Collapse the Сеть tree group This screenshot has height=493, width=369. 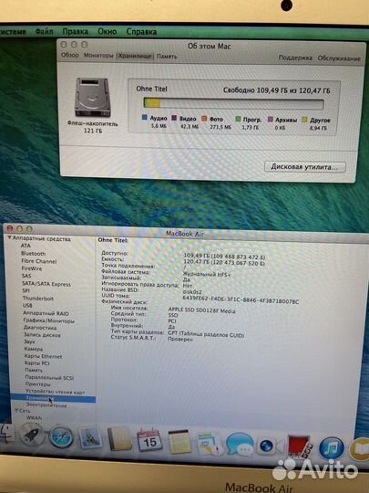pos(16,410)
